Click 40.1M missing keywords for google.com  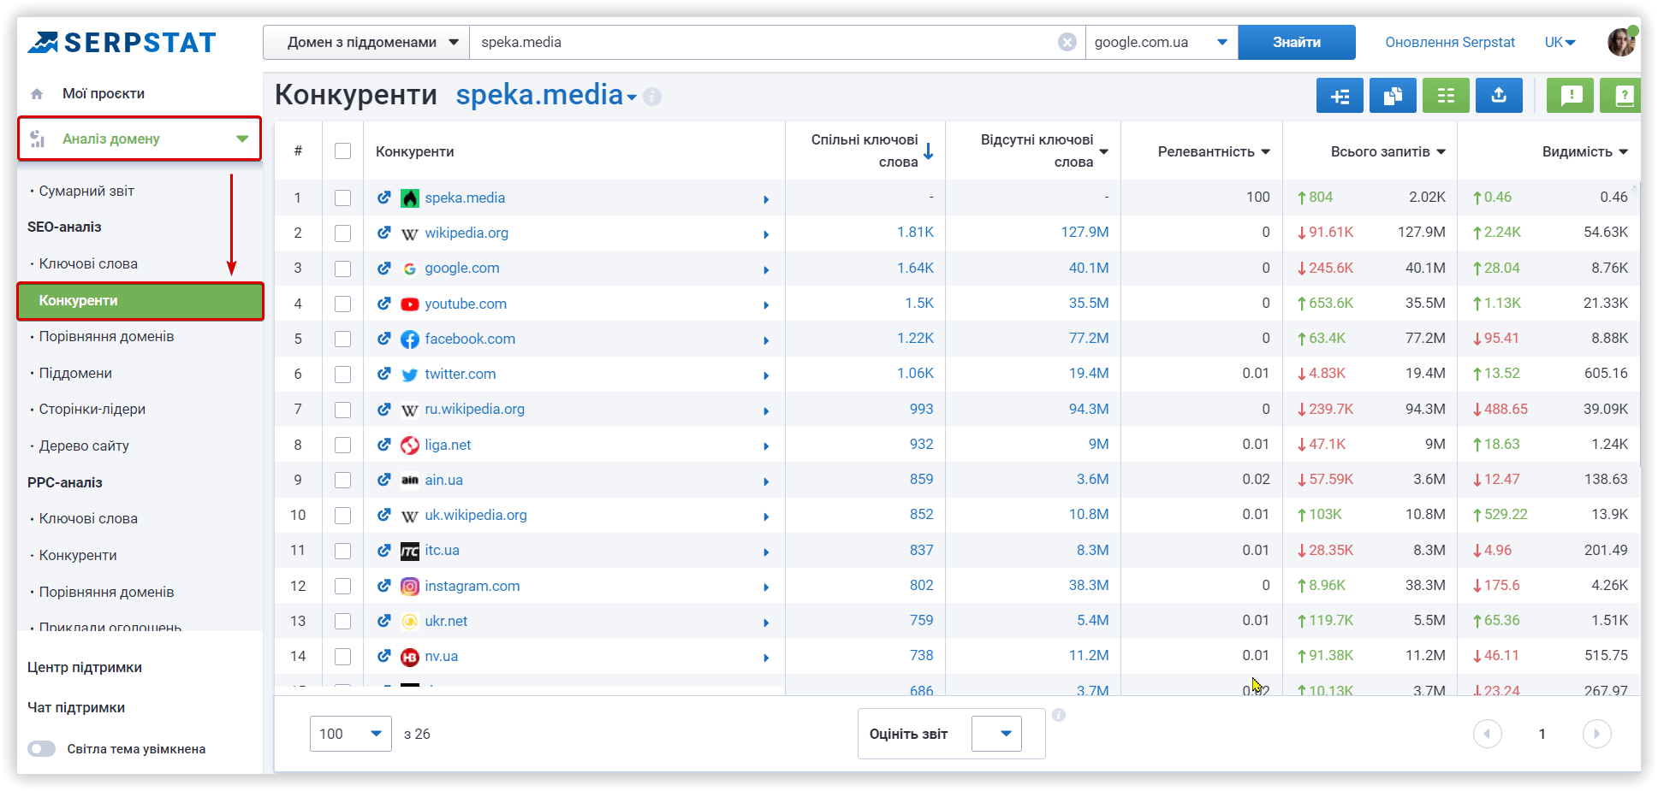pos(1089,268)
